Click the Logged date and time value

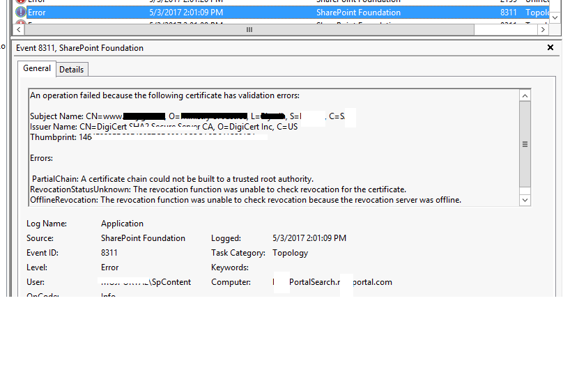tap(309, 238)
